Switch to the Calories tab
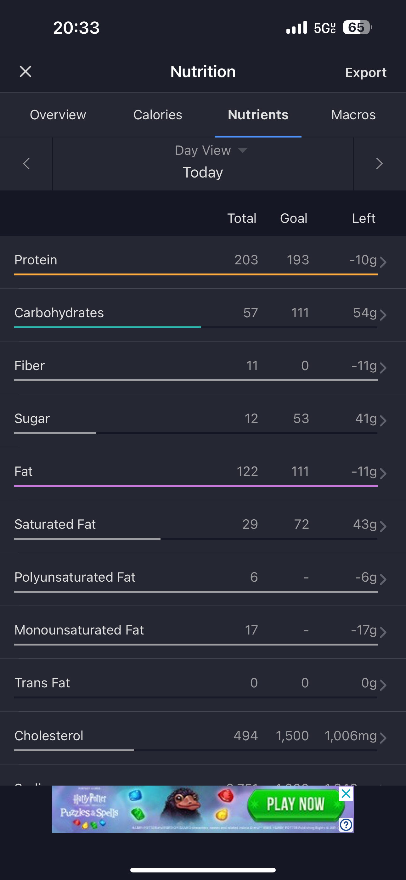Viewport: 406px width, 880px height. [x=158, y=115]
